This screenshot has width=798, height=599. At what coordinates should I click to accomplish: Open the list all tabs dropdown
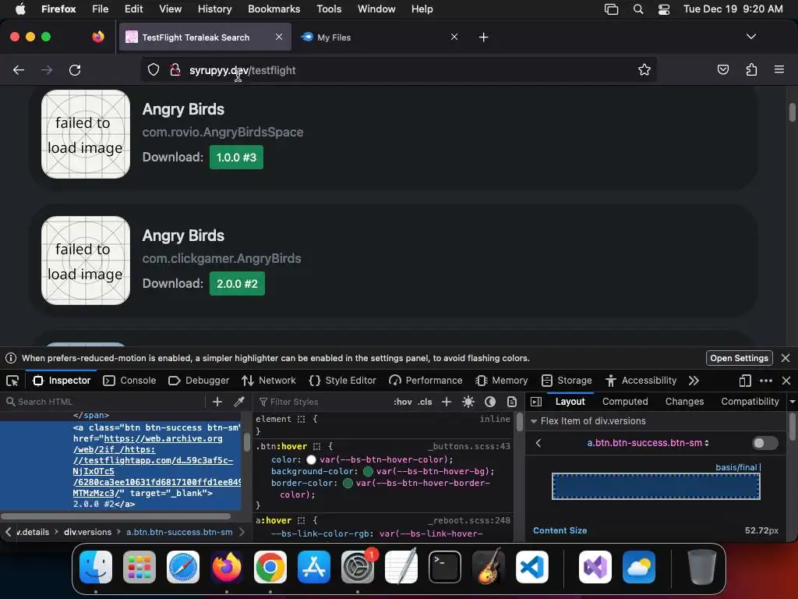point(751,37)
